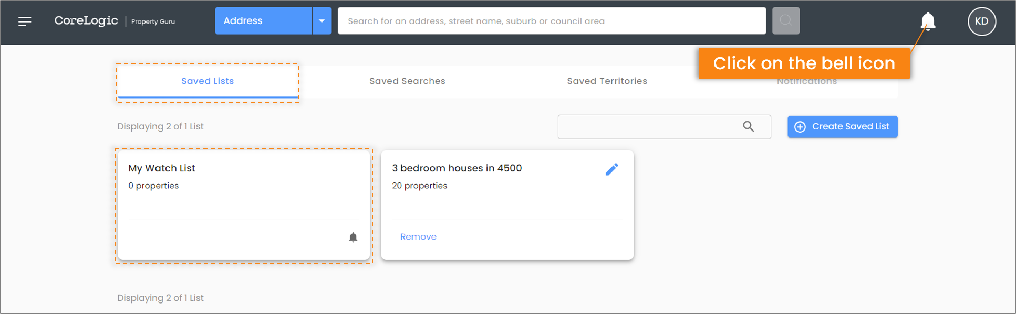The height and width of the screenshot is (314, 1016).
Task: Open the KD user profile avatar
Action: pyautogui.click(x=981, y=21)
